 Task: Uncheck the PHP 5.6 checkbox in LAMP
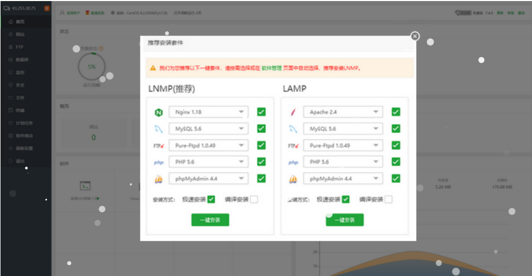[396, 162]
